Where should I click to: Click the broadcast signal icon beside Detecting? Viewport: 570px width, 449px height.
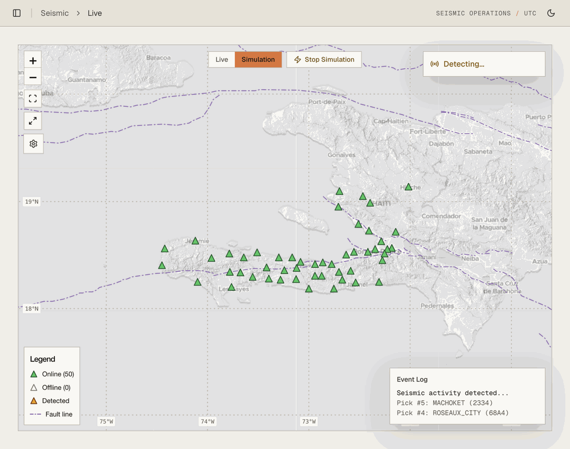434,64
